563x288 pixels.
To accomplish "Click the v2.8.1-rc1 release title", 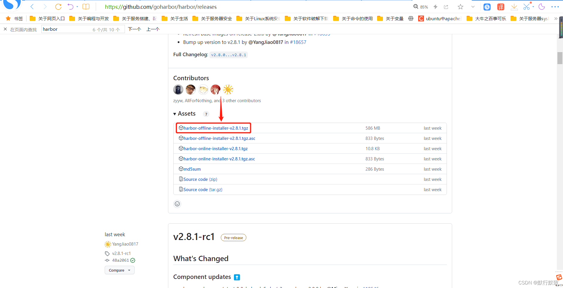I will click(x=194, y=236).
